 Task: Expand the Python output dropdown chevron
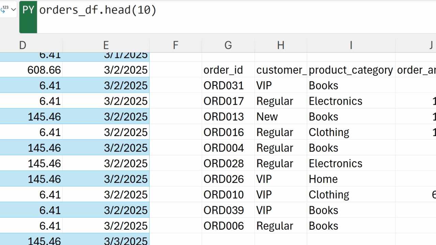tap(14, 10)
